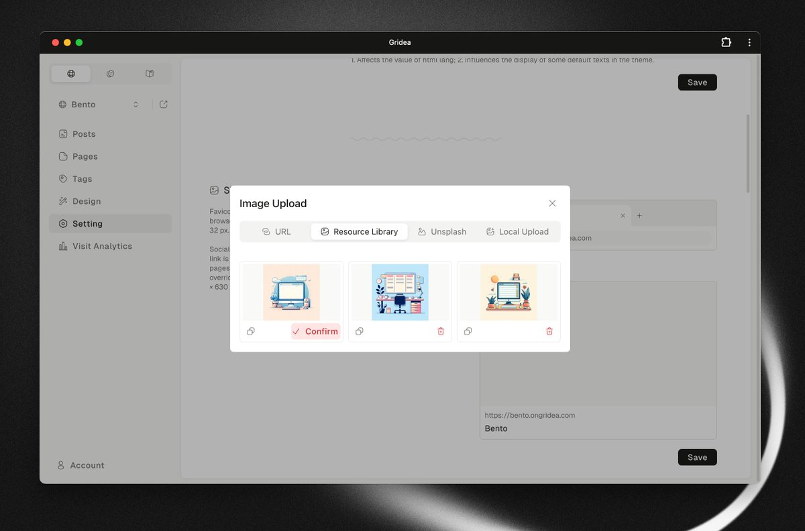
Task: Click the main panel vertical scrollbar
Action: tap(748, 154)
